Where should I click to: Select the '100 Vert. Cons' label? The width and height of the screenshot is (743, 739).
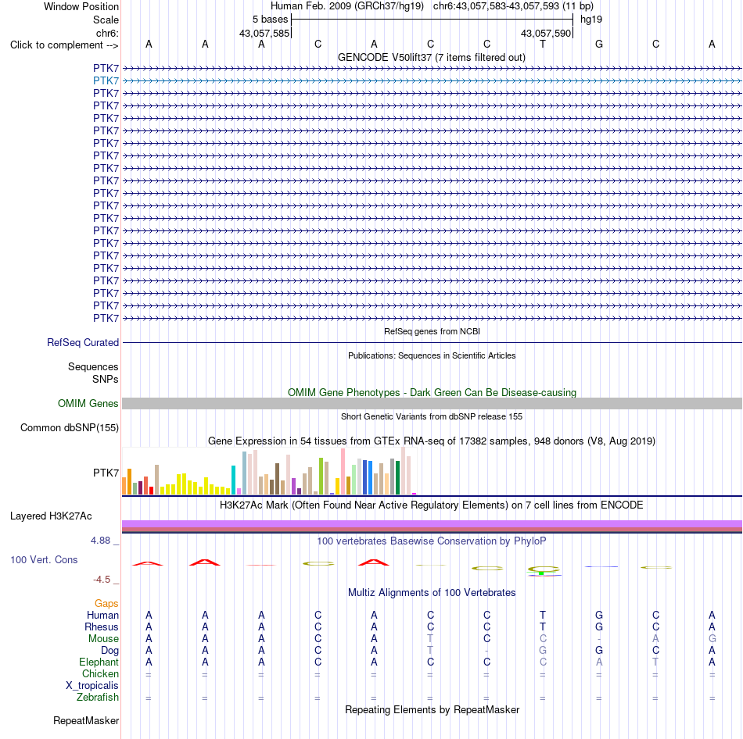44,559
